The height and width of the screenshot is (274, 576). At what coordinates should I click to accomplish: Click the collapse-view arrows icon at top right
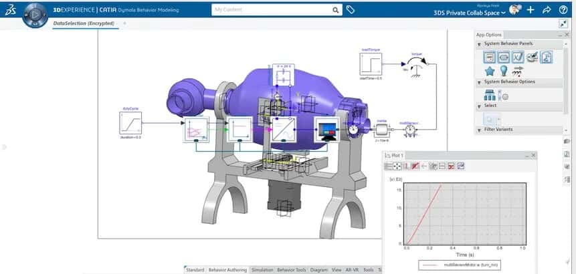pos(563,24)
